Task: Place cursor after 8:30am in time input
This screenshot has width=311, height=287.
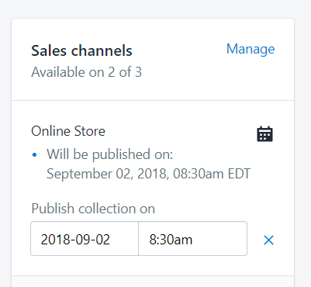Action: tap(194, 240)
